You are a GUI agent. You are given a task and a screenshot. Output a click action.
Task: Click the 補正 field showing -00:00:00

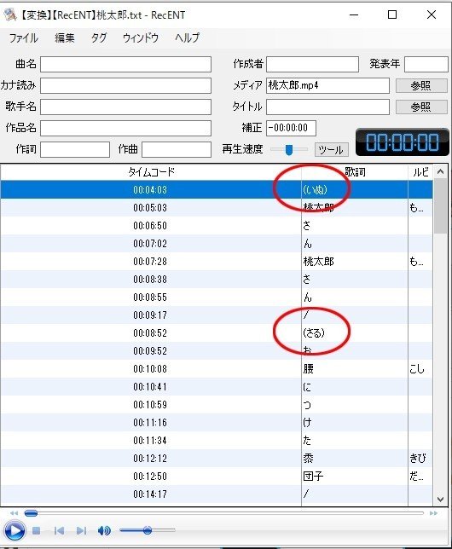[x=291, y=128]
